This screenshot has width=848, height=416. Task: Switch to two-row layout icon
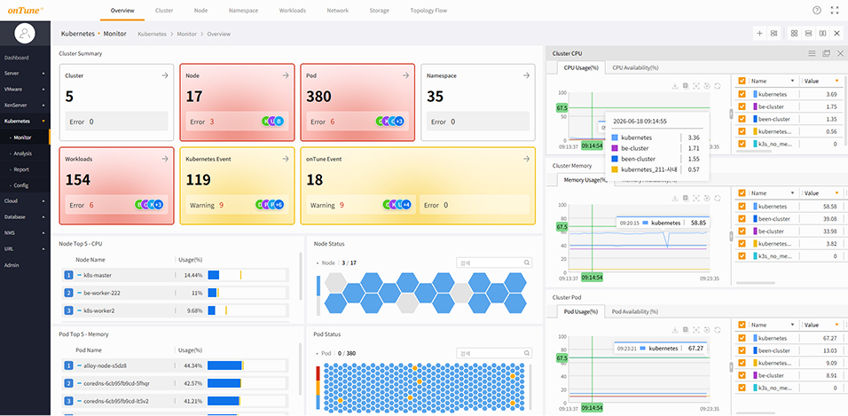[808, 34]
